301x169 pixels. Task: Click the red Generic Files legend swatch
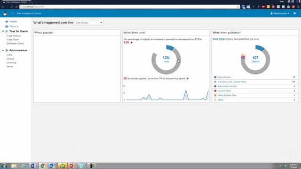(215, 91)
